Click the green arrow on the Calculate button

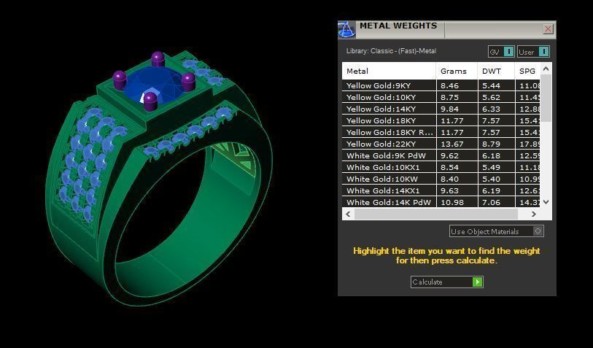click(477, 282)
